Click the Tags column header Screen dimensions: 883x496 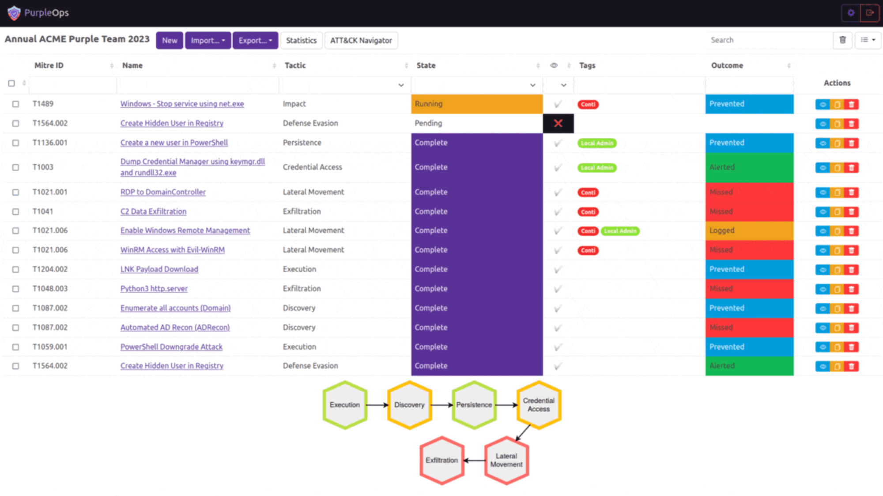tap(587, 65)
